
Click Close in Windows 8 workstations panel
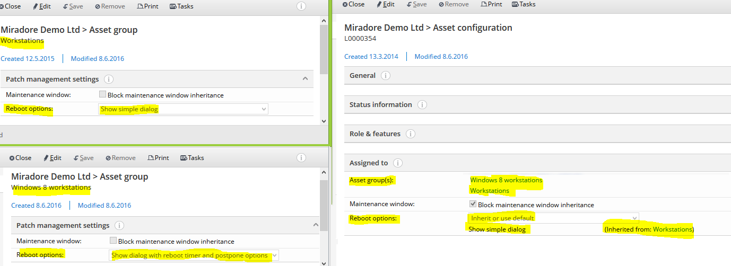click(x=20, y=158)
